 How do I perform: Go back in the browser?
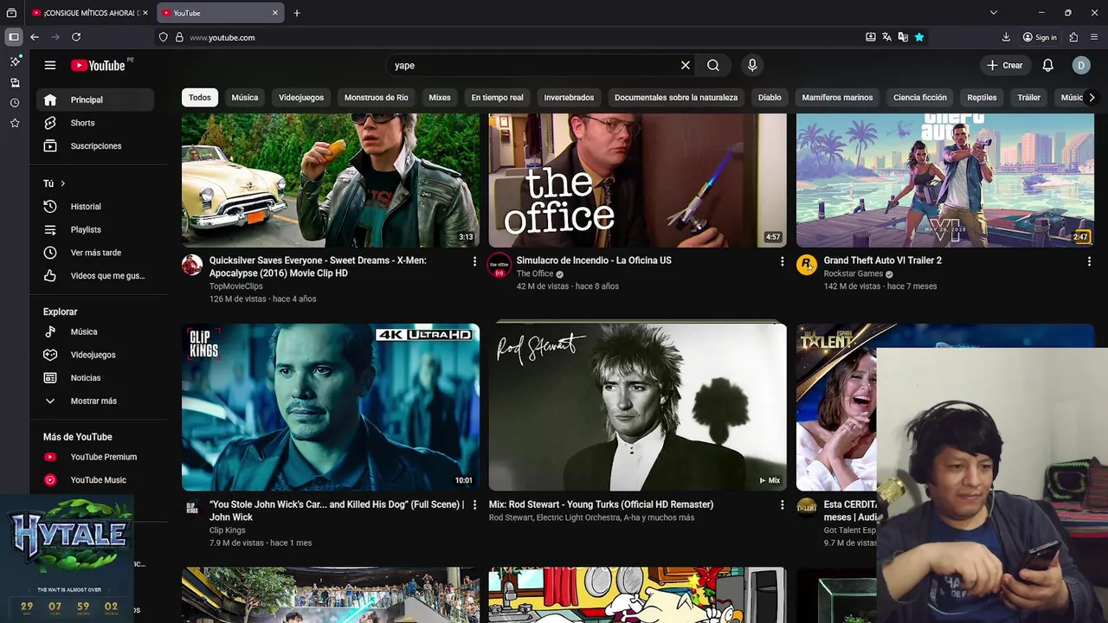pyautogui.click(x=35, y=37)
